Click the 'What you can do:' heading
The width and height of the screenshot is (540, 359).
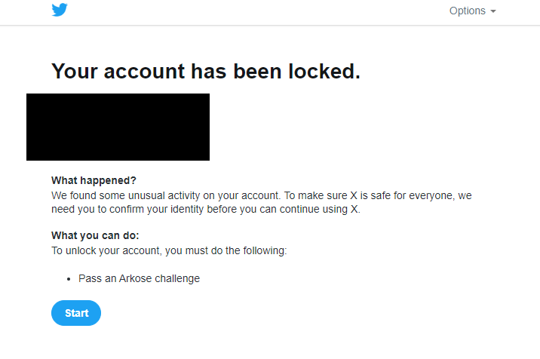95,235
